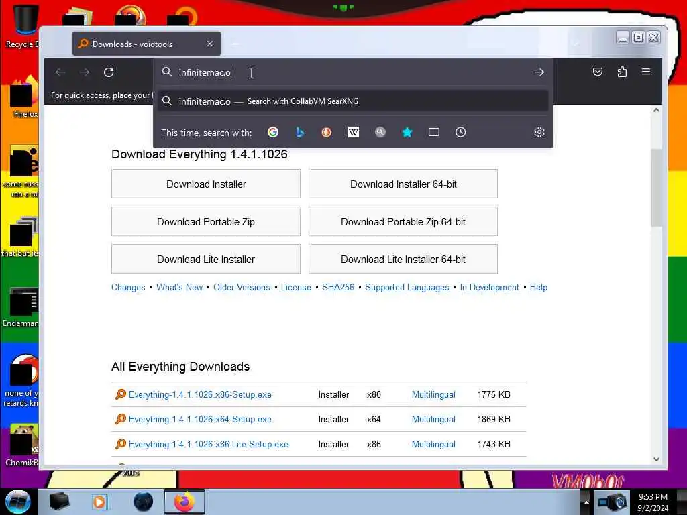Open the black box taskbar icon
The width and height of the screenshot is (687, 515).
tap(59, 502)
